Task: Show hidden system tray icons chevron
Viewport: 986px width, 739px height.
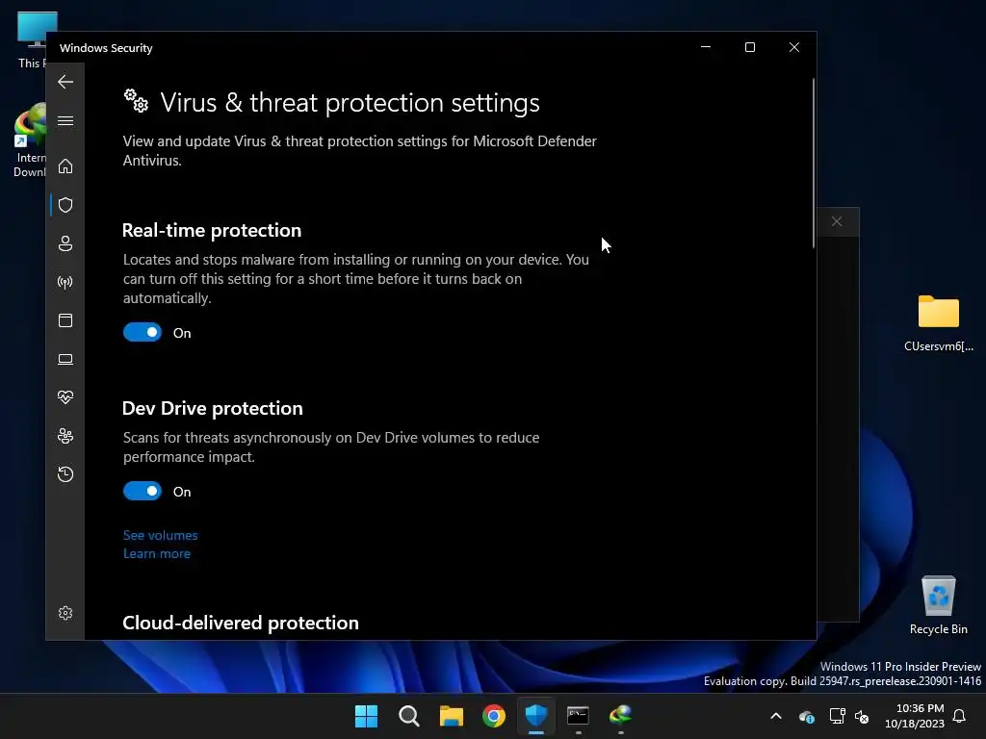Action: point(776,716)
